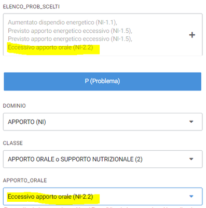Click the blue arrow of the APPORTO_ORALE dropdown
Viewport: 206px width, 208px height.
[x=191, y=196]
